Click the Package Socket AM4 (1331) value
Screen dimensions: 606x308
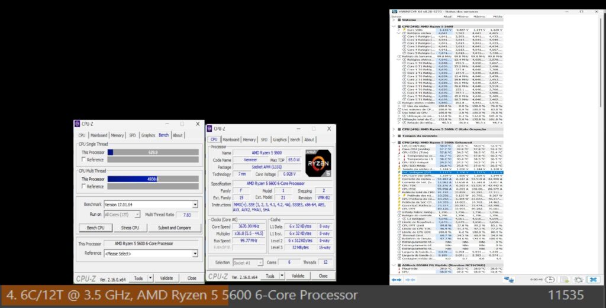point(267,167)
